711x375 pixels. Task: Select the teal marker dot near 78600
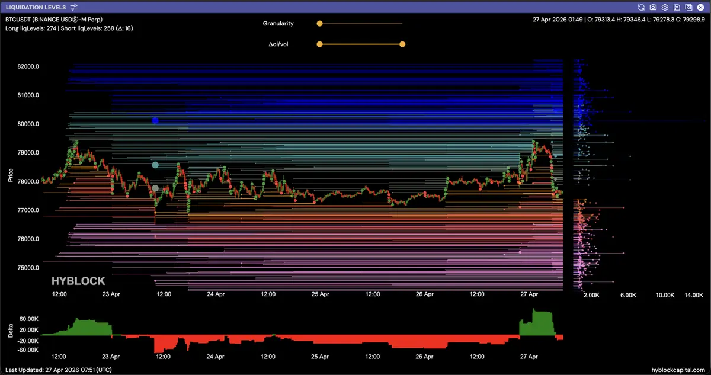coord(155,165)
